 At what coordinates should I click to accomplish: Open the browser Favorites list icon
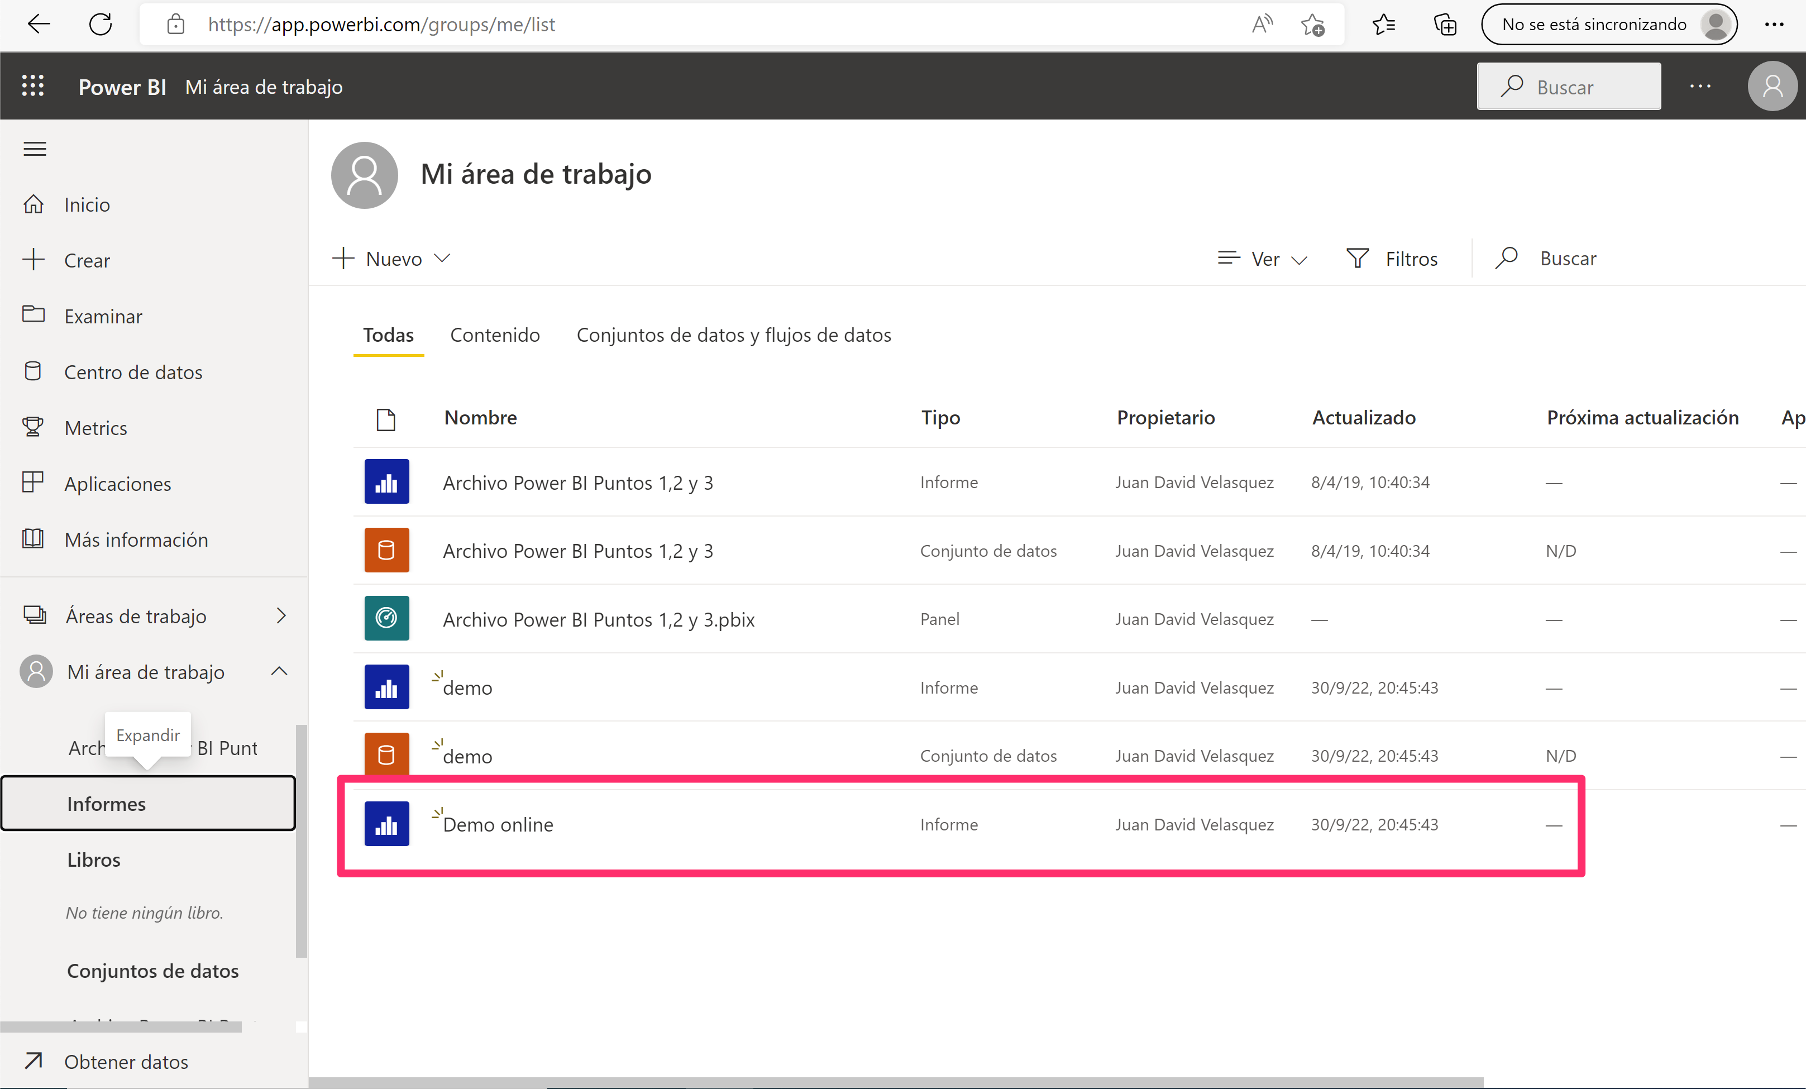(1384, 24)
